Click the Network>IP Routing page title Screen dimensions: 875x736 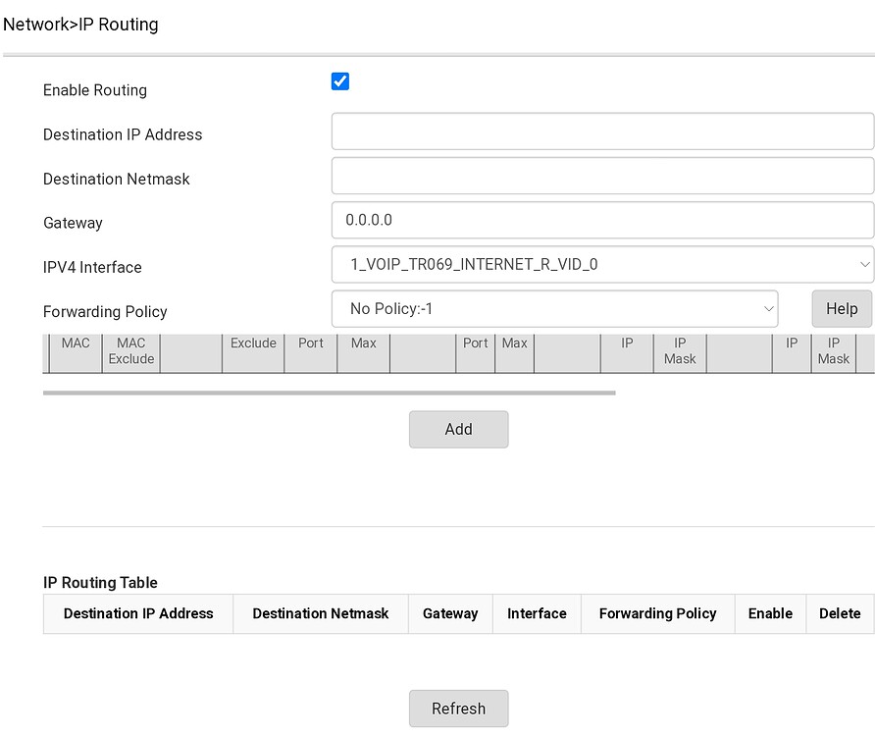coord(80,25)
